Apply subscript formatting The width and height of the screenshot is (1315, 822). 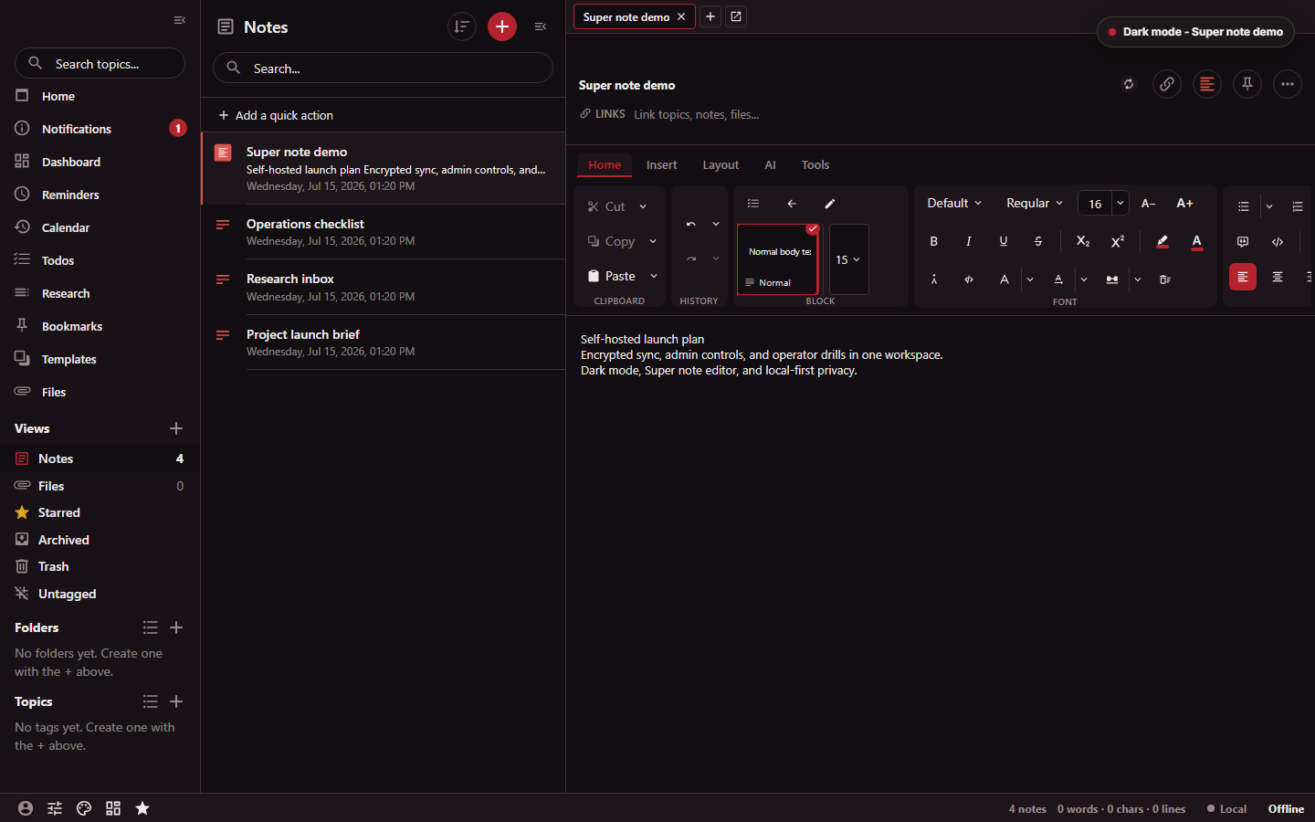point(1083,241)
